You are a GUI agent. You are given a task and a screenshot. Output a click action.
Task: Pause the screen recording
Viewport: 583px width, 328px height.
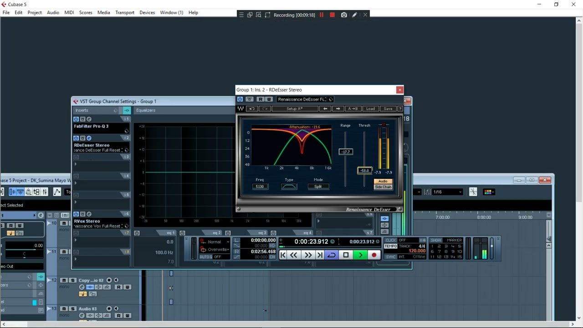point(322,15)
